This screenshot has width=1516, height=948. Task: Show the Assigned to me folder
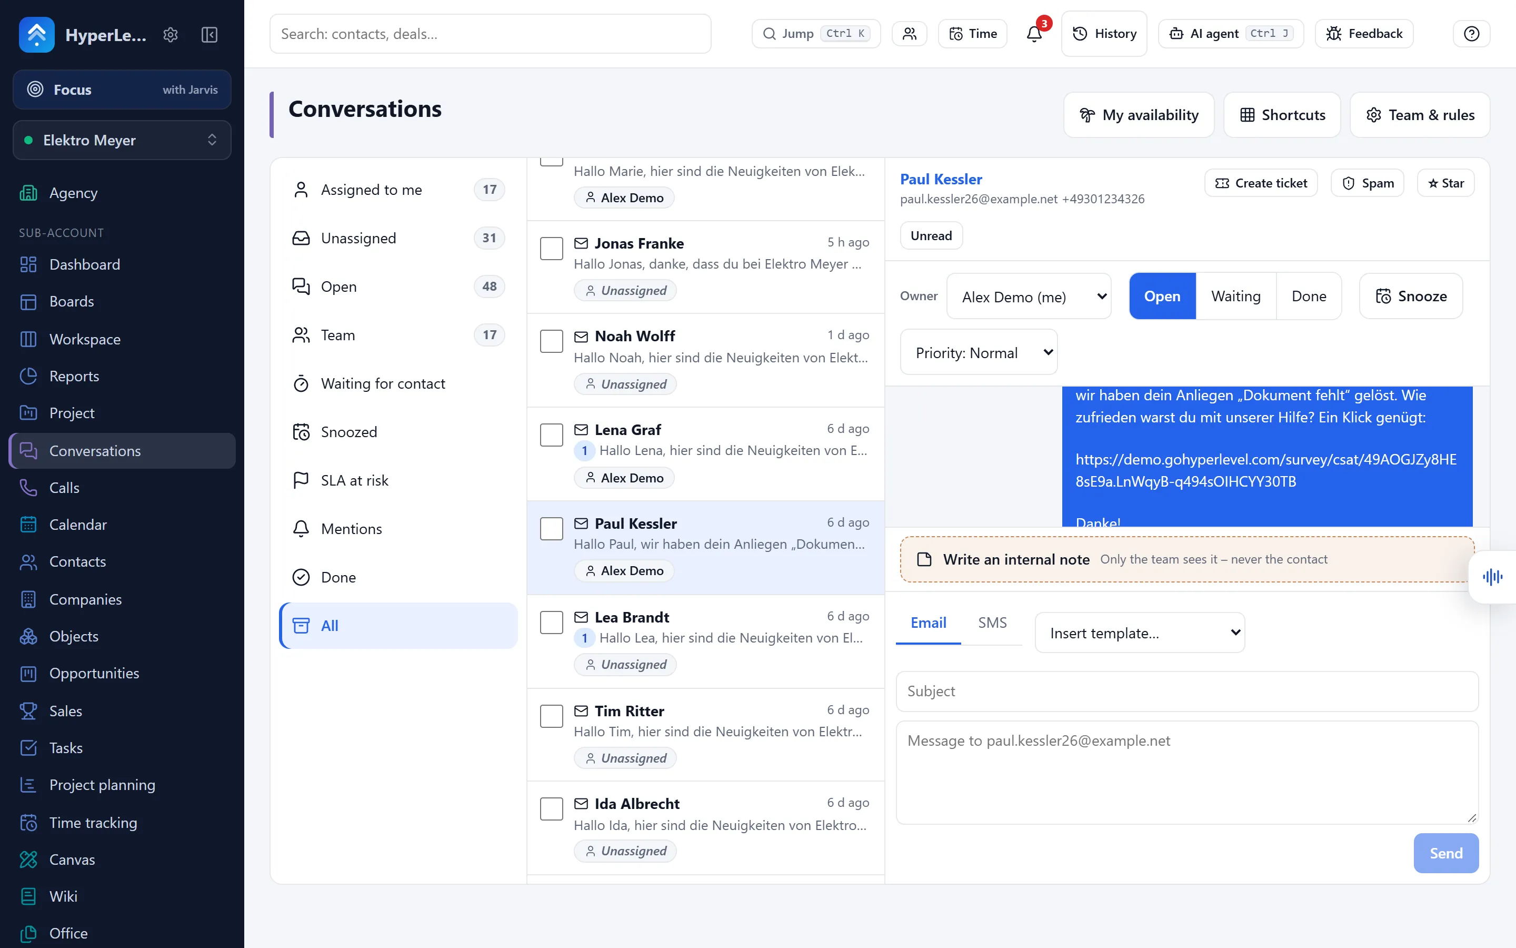pyautogui.click(x=398, y=190)
